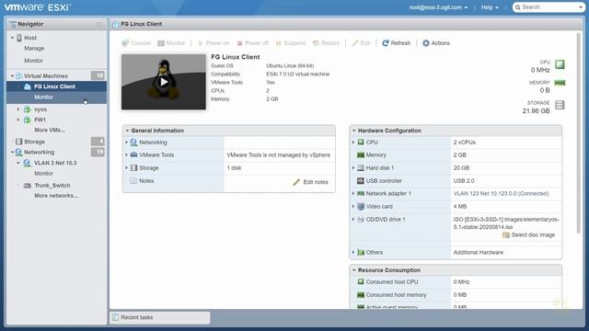Open Manage under Host

click(34, 49)
